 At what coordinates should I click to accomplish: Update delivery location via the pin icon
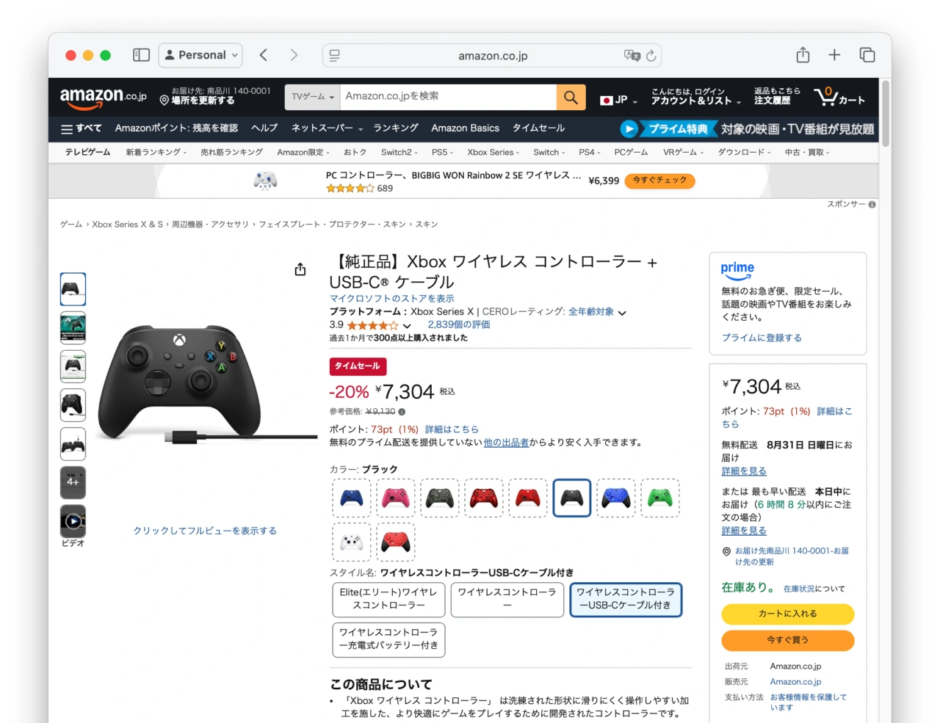click(163, 99)
